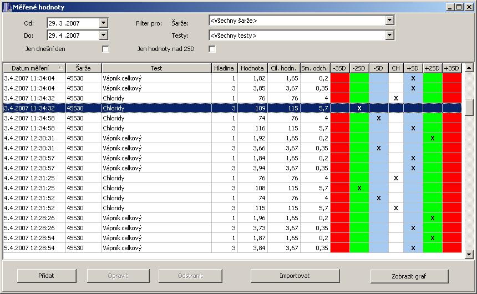The width and height of the screenshot is (477, 294).
Task: Select the row with Hodnota 3,85
Action: 232,88
